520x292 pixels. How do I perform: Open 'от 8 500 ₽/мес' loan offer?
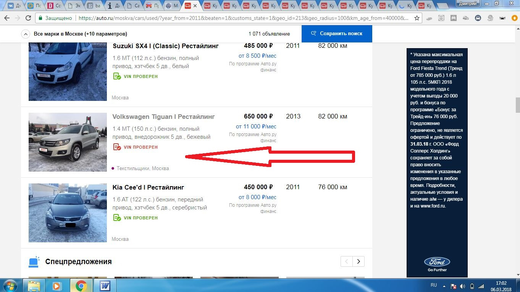pos(257,56)
